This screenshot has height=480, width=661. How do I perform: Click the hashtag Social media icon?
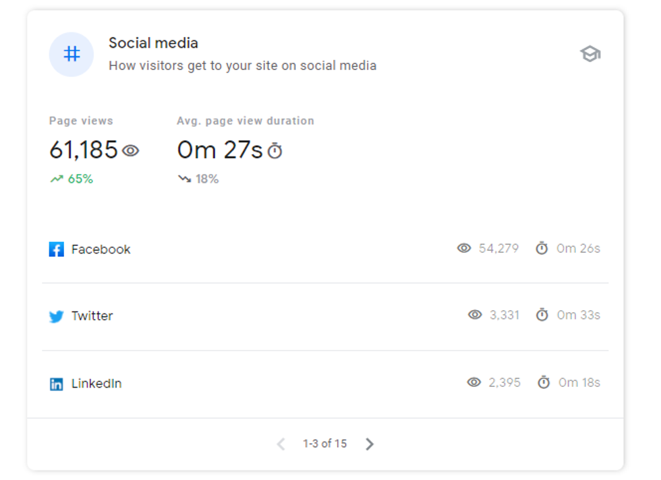click(x=71, y=55)
